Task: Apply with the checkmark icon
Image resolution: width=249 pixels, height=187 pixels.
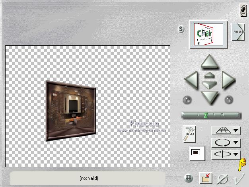Action: pyautogui.click(x=239, y=179)
